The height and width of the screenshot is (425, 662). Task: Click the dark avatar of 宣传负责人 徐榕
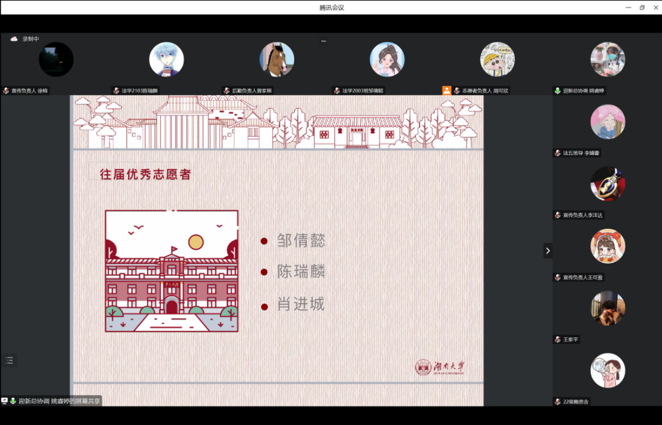[56, 59]
